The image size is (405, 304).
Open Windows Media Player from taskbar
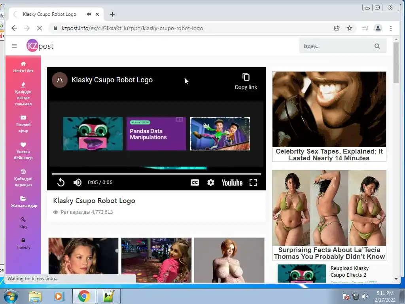click(x=59, y=296)
